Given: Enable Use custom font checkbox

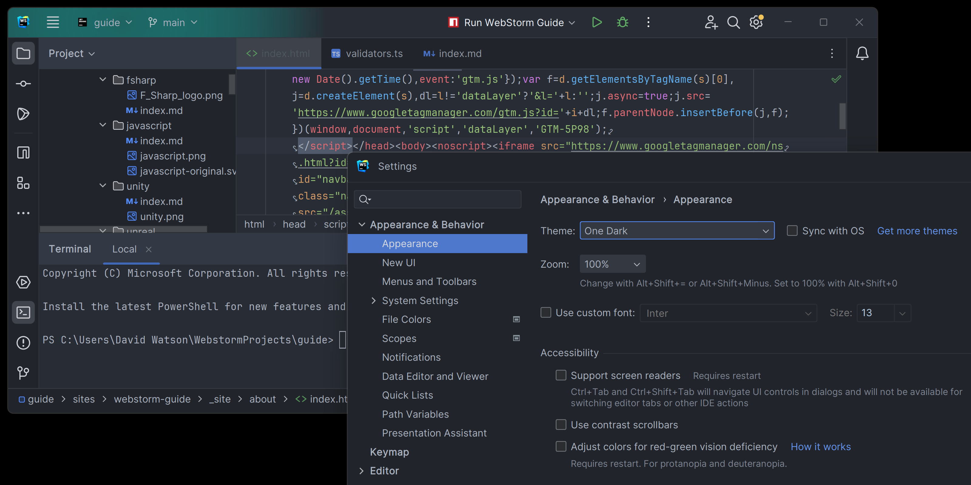Looking at the screenshot, I should pyautogui.click(x=546, y=313).
